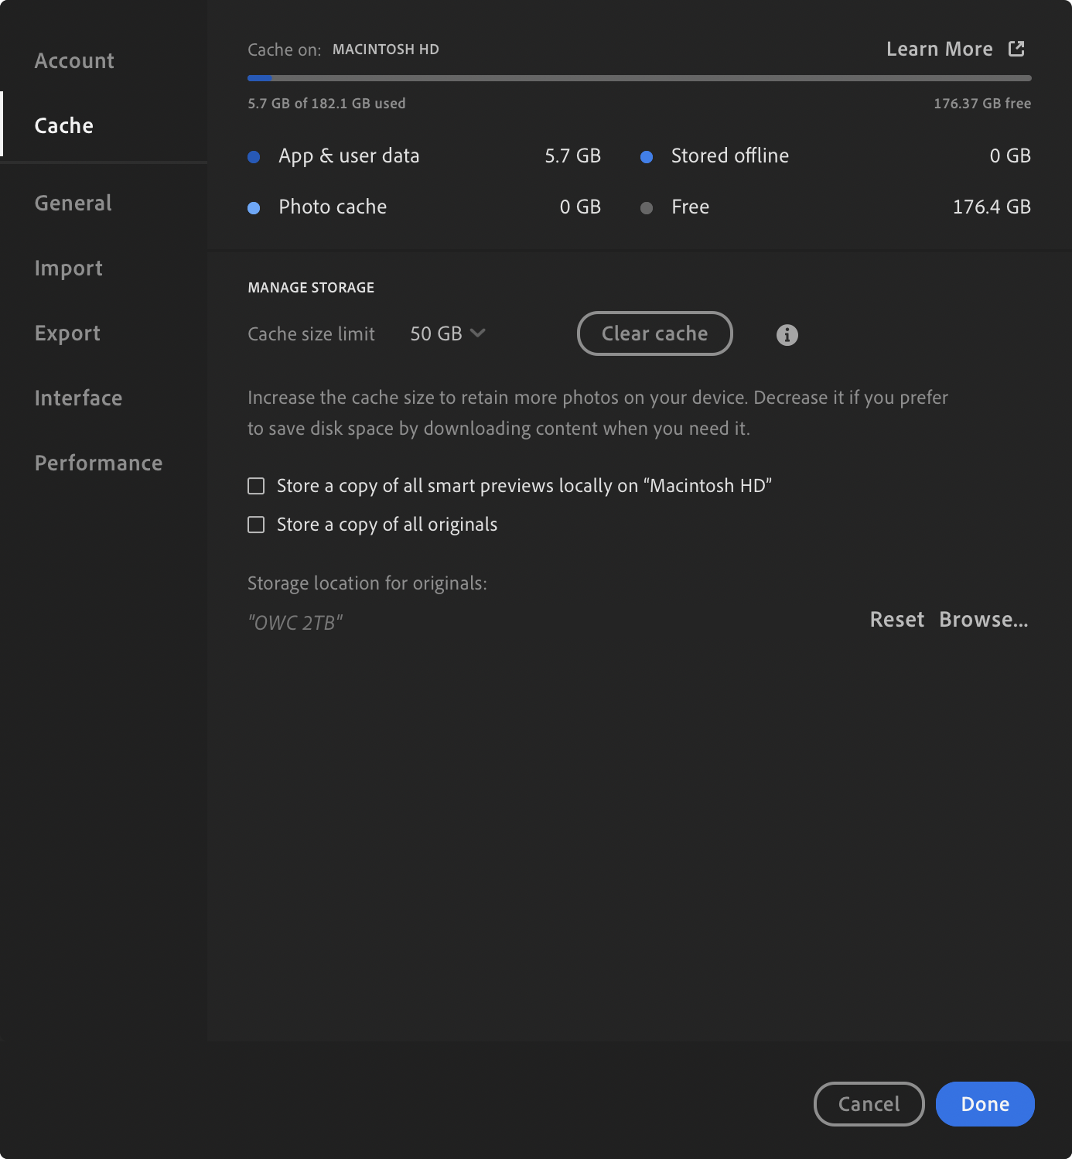This screenshot has width=1072, height=1159.
Task: Open Learn More external link icon
Action: (x=1016, y=49)
